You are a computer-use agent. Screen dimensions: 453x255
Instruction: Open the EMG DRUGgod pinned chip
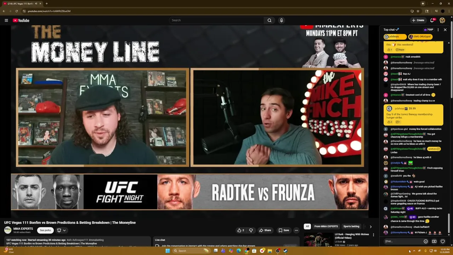420,36
